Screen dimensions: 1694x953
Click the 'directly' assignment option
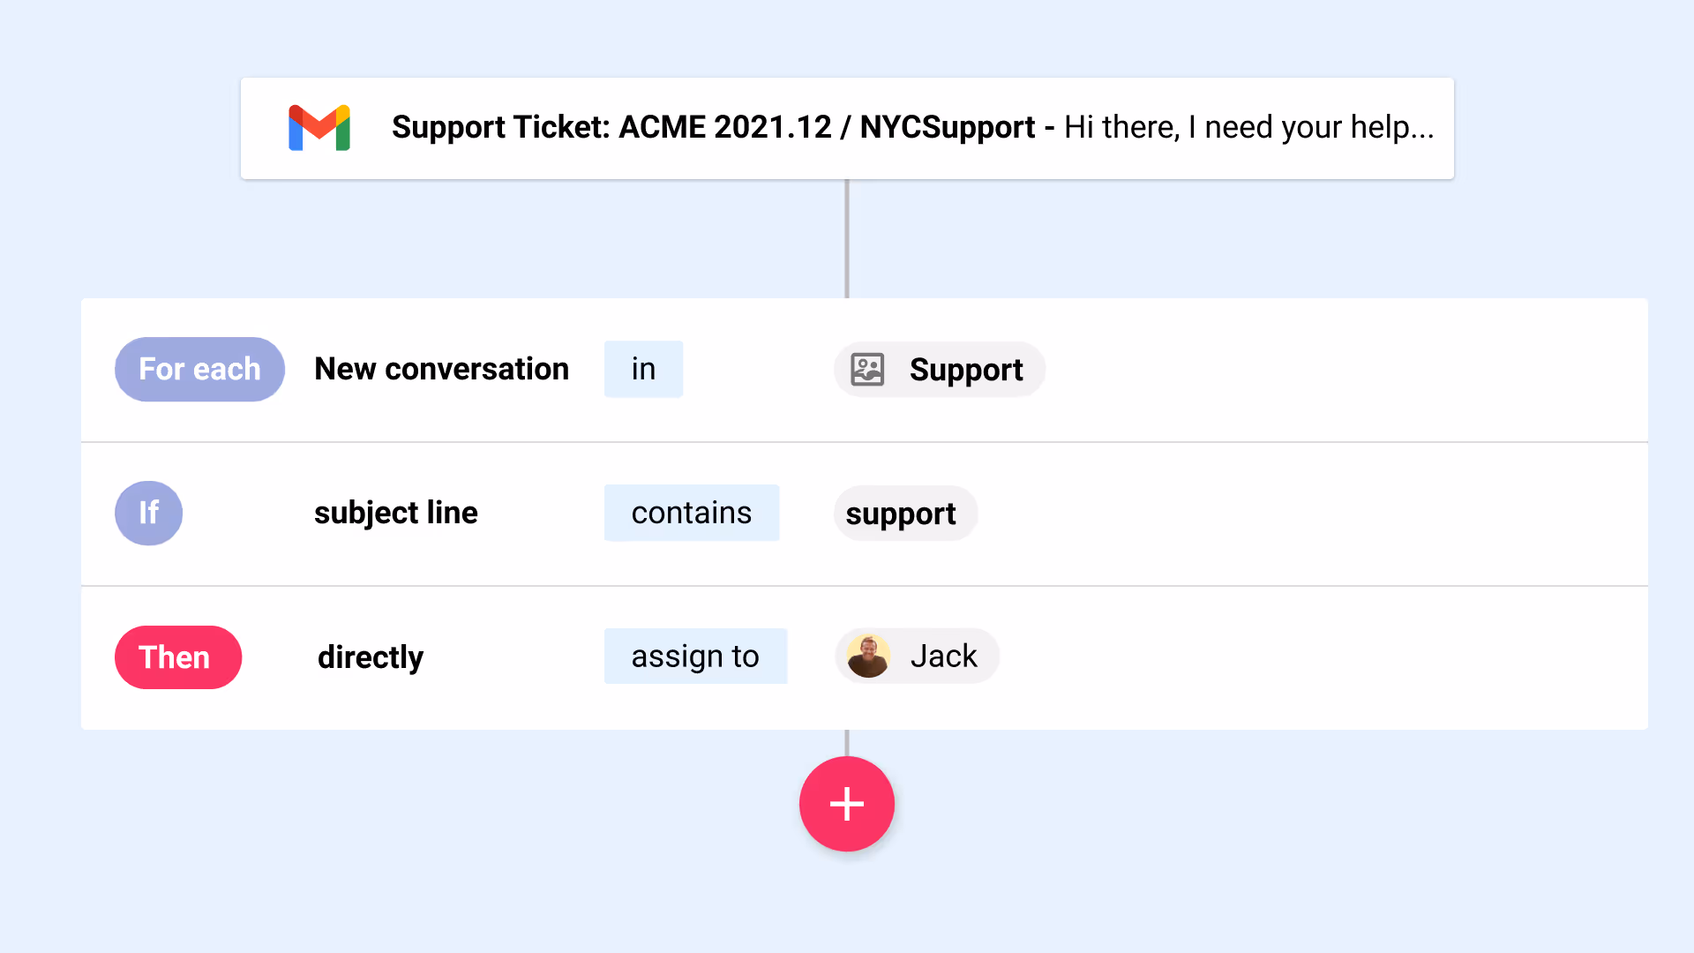[x=371, y=657]
